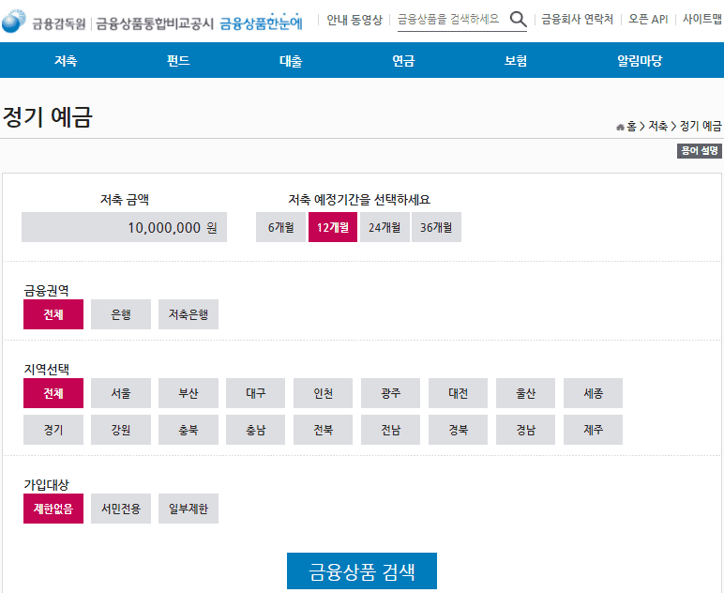Screen dimensions: 724x593
Task: Select 서울 region
Action: tap(121, 393)
